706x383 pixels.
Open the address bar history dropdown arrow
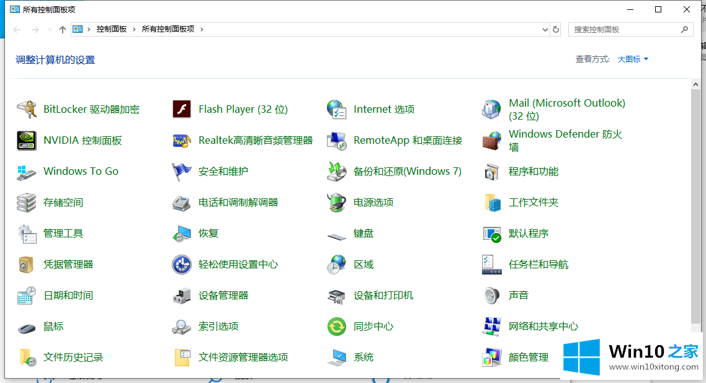pyautogui.click(x=545, y=30)
